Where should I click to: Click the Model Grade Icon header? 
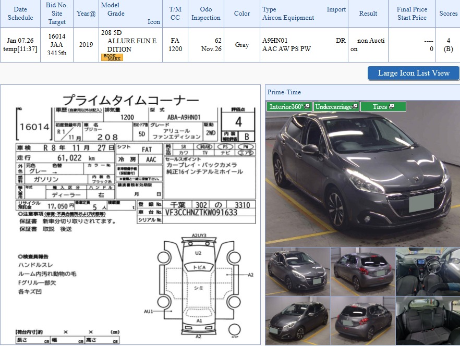[x=130, y=14]
